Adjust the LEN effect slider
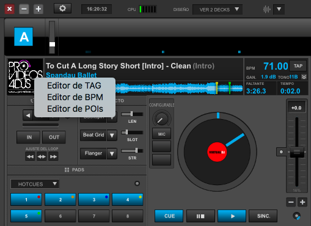The width and height of the screenshot is (311, 226). 132,114
